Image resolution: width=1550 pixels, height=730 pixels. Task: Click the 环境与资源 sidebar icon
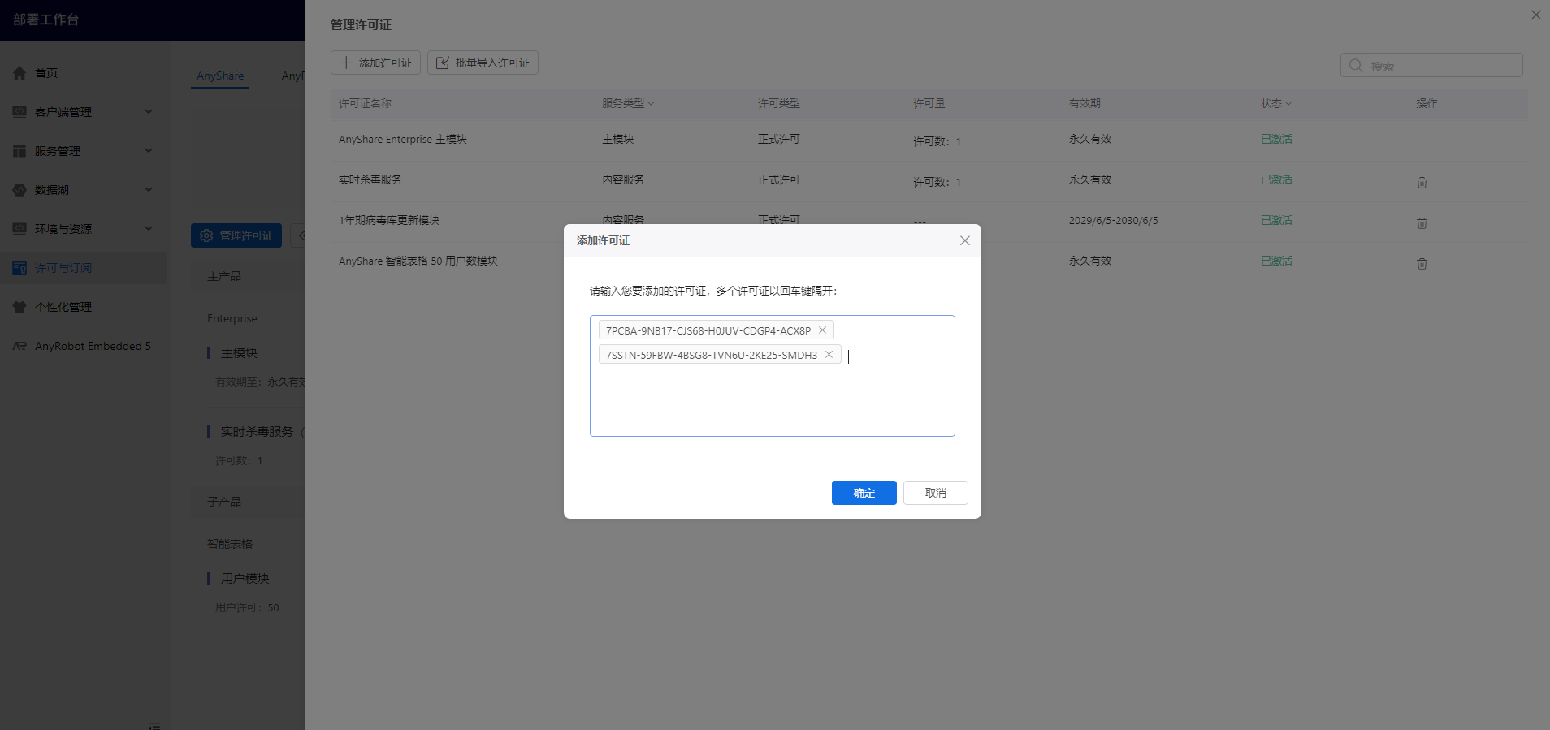coord(19,229)
